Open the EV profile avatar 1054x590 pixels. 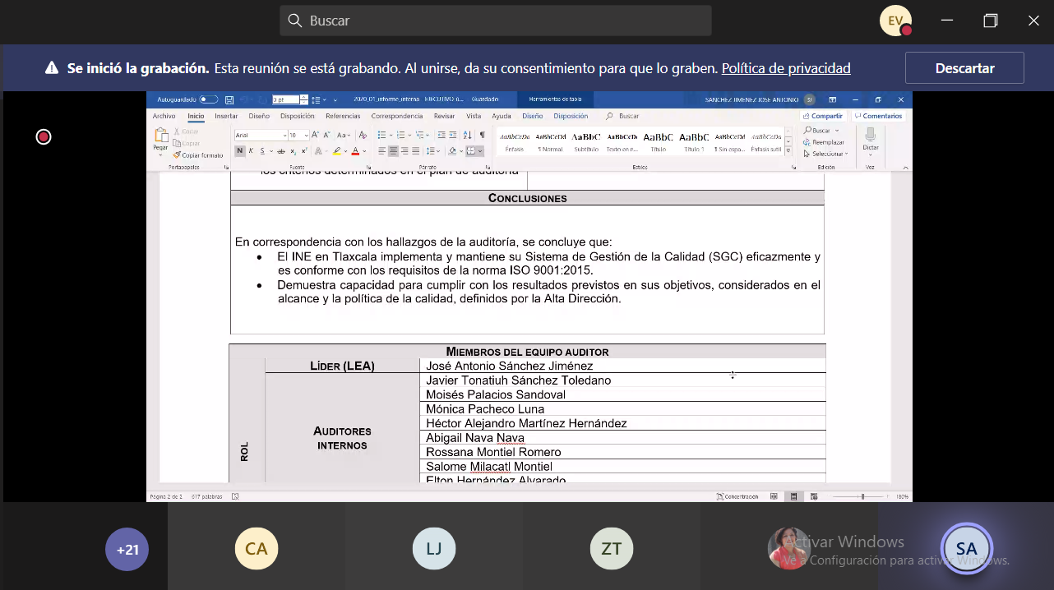(895, 21)
